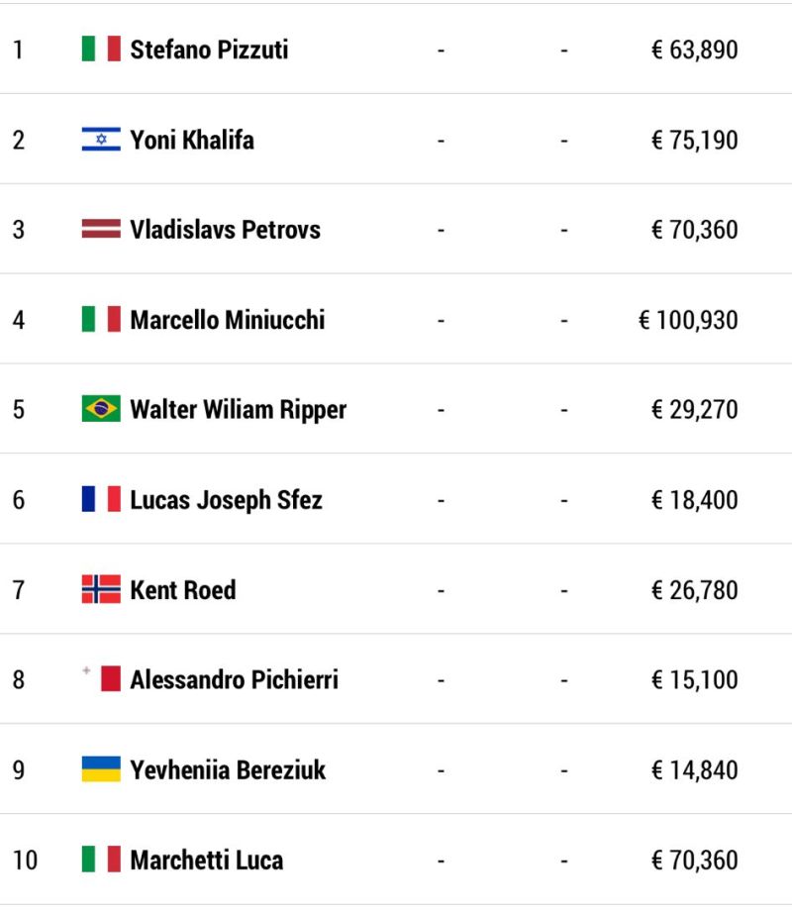The width and height of the screenshot is (792, 914).
Task: Open Yoni Khalifa player profile
Action: (192, 140)
